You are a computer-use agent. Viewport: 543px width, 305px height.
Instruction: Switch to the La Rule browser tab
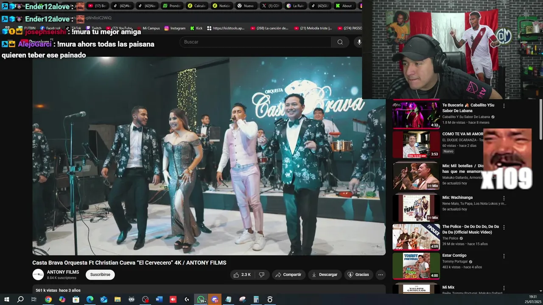click(x=295, y=6)
